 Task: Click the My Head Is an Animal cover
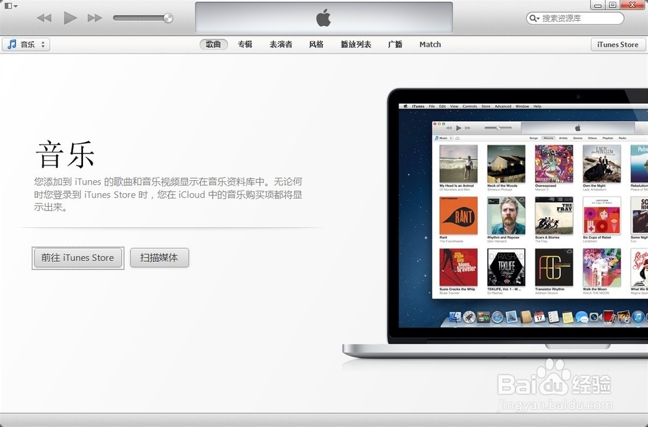(458, 164)
